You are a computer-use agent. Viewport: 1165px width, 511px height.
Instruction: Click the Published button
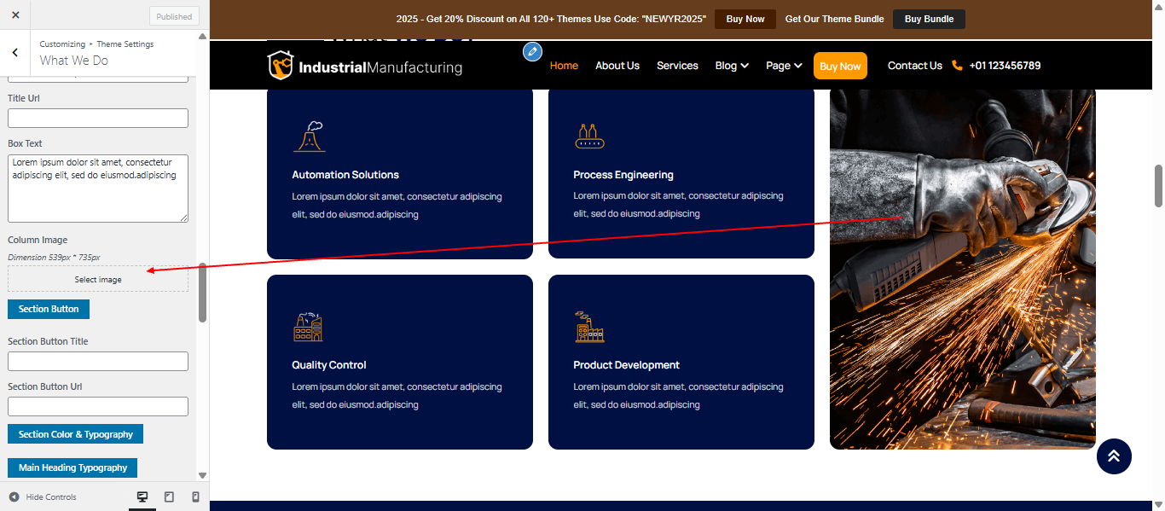(x=174, y=16)
